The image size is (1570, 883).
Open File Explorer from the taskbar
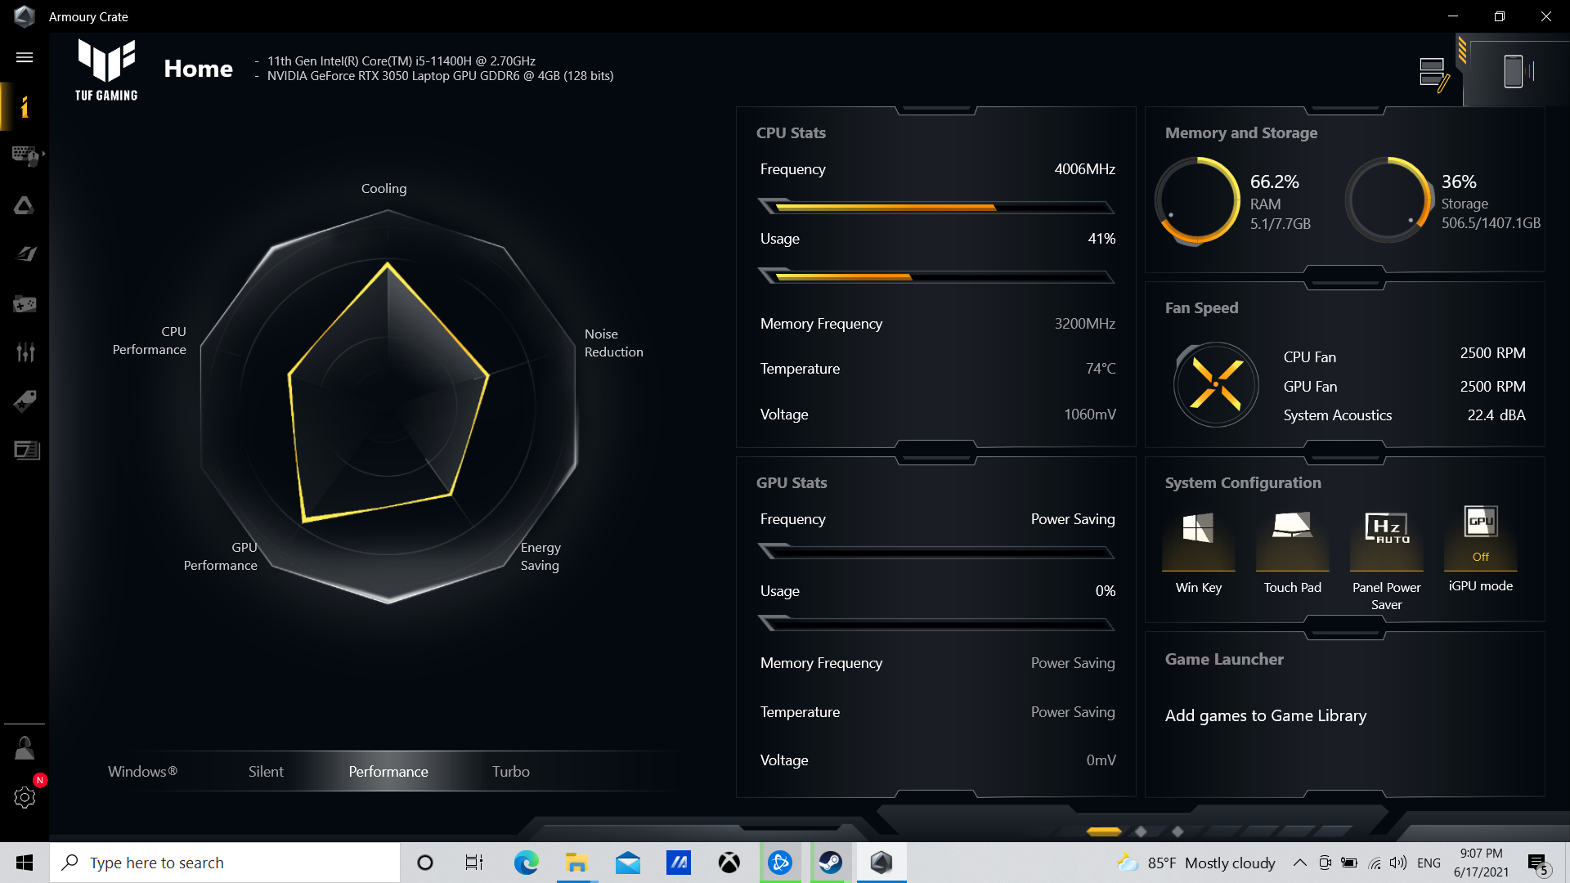[576, 863]
